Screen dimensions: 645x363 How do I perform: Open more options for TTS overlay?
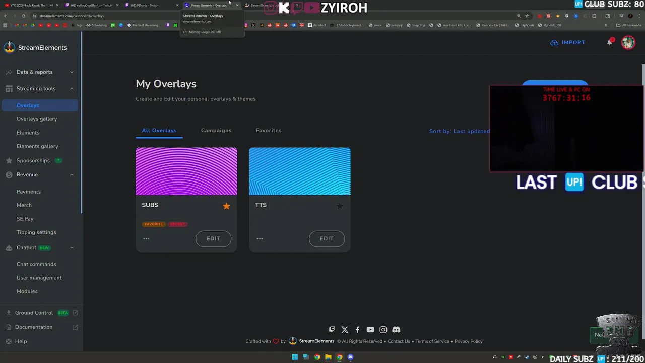(x=260, y=238)
